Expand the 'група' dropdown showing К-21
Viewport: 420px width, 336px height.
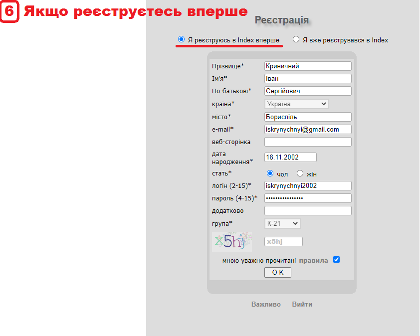[x=282, y=223]
